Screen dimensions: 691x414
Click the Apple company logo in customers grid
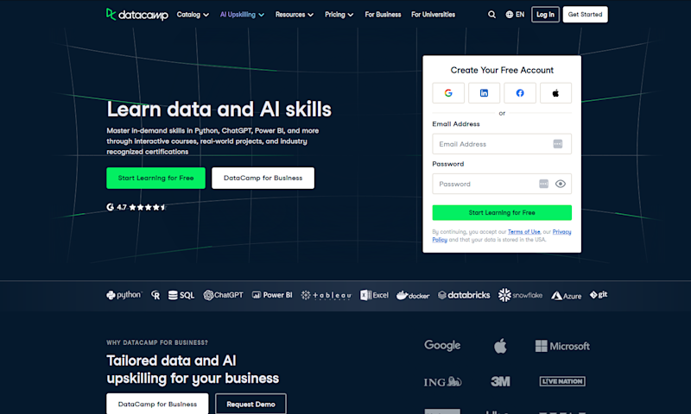point(500,346)
